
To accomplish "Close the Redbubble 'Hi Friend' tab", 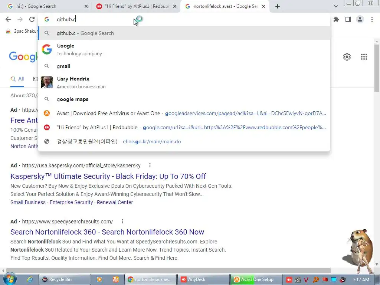I will (x=175, y=7).
